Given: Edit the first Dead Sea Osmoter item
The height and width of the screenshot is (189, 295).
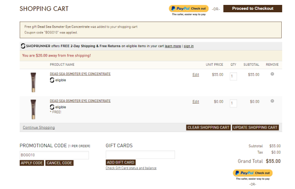Looking at the screenshot, I should tap(196, 75).
